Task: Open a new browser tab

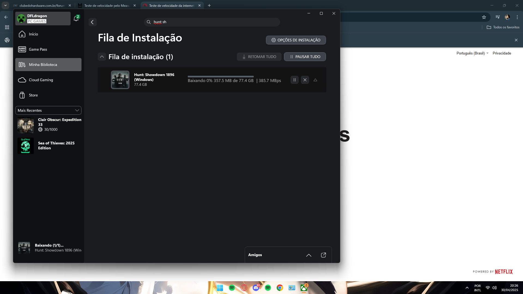Action: click(x=209, y=5)
